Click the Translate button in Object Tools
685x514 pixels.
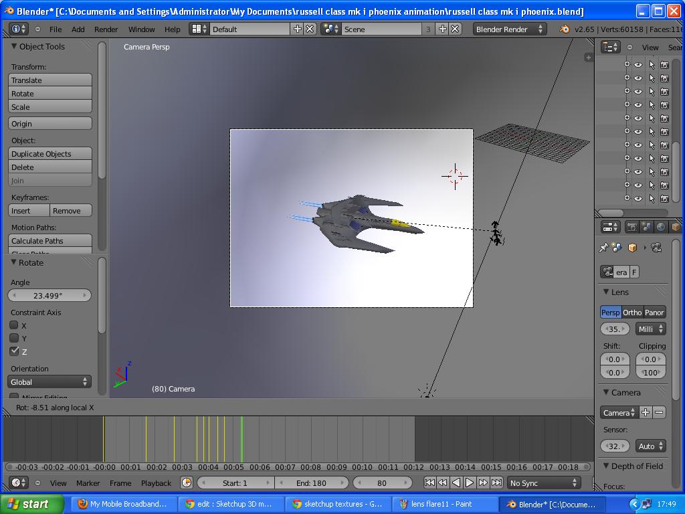click(50, 80)
